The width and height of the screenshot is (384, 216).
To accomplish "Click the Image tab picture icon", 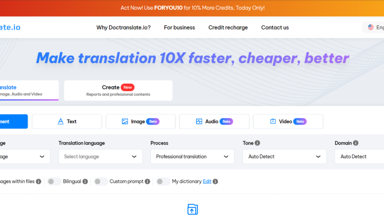I will [x=125, y=121].
